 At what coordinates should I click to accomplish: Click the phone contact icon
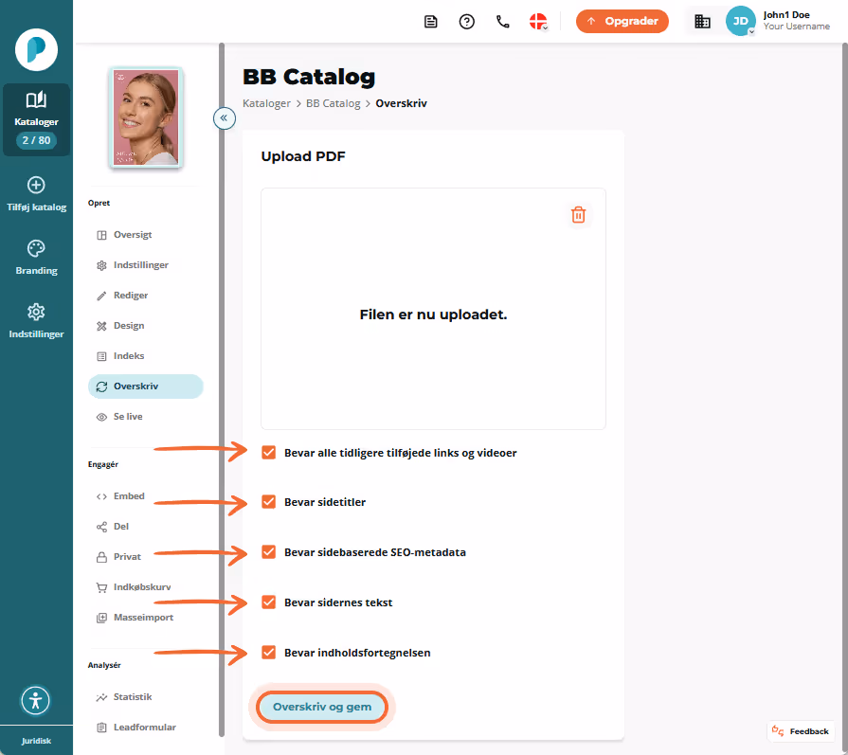coord(503,22)
